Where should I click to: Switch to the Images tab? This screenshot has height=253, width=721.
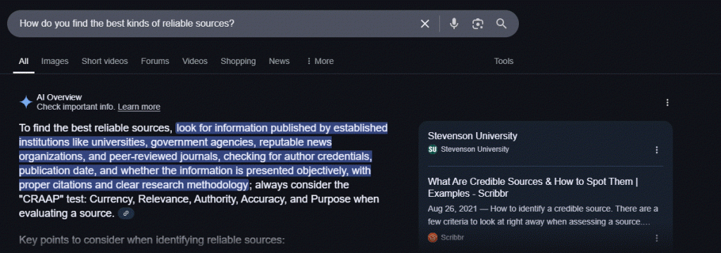pos(55,61)
